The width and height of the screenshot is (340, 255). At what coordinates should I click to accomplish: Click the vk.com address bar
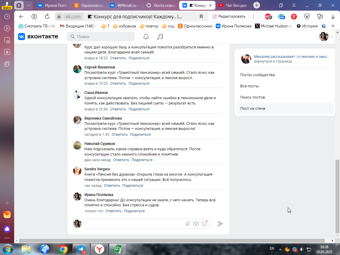[73, 17]
